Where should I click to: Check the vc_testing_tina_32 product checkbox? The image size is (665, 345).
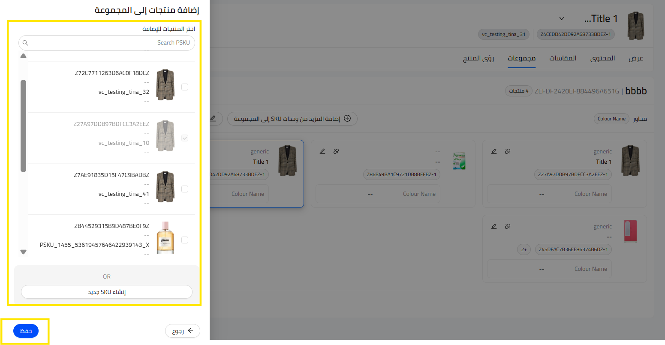(x=185, y=87)
